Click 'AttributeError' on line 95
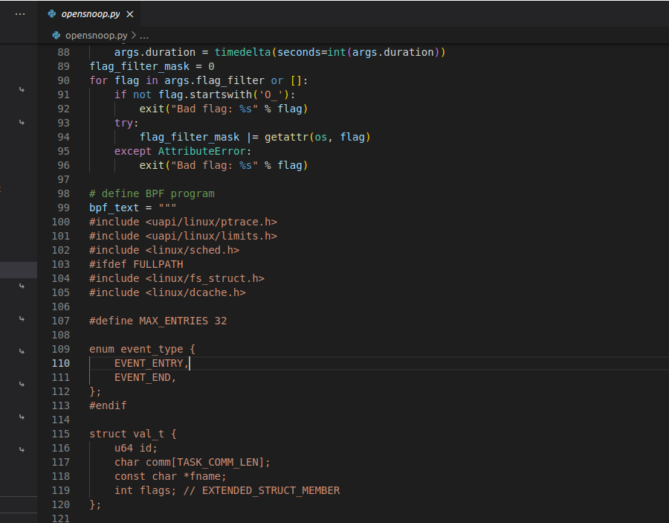Screen dimensions: 669x523 [x=201, y=151]
